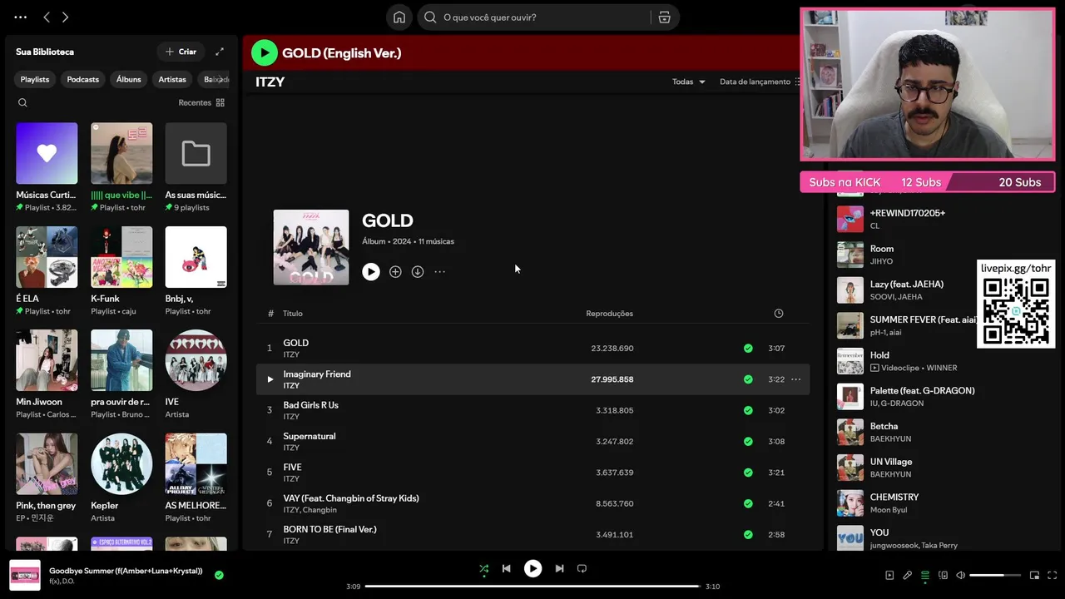Select Bad Girls R Us track row
Viewport: 1065px width, 599px height.
point(532,411)
